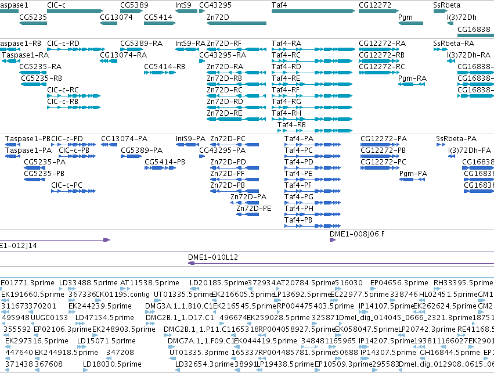The image size is (494, 373).
Task: Click transcript CG5389-RA
Action: (x=131, y=49)
